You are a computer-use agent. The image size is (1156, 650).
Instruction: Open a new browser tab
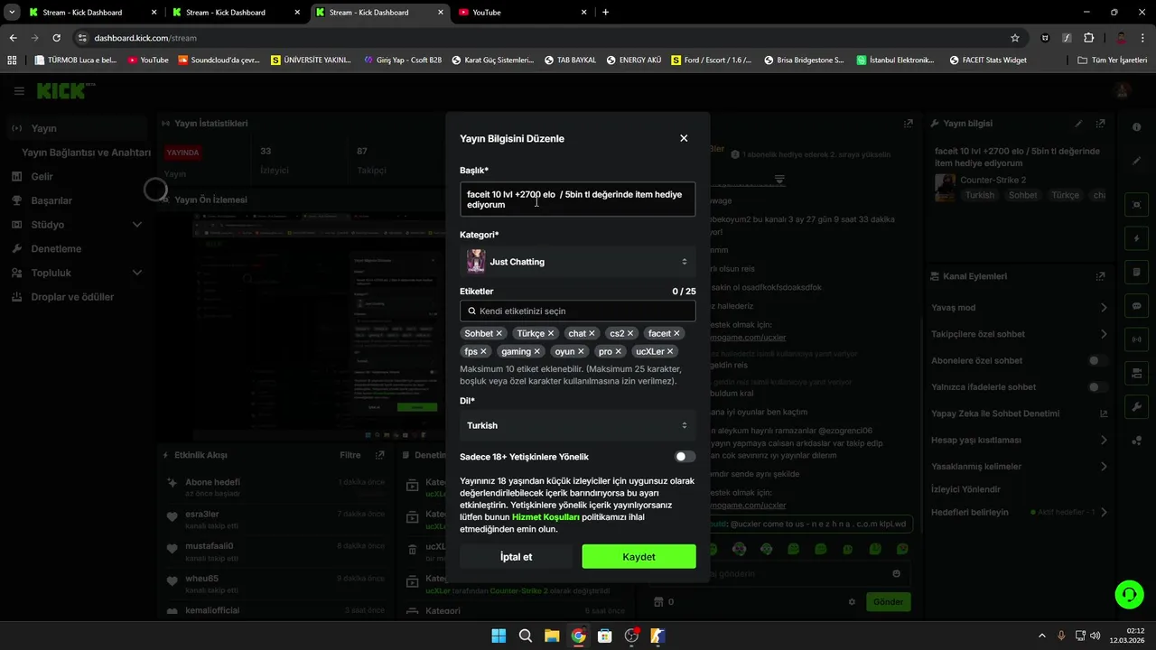605,13
